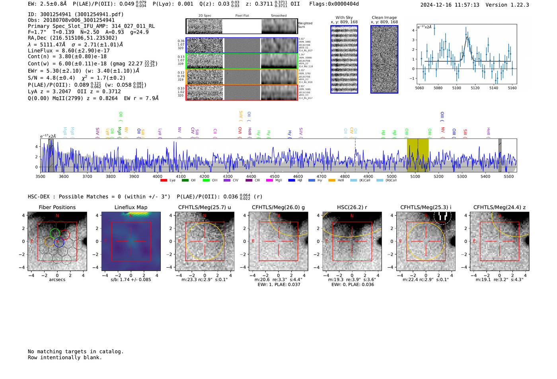
Task: Click the EW: 2.5±0.8Å header value
Action: click(x=47, y=4)
